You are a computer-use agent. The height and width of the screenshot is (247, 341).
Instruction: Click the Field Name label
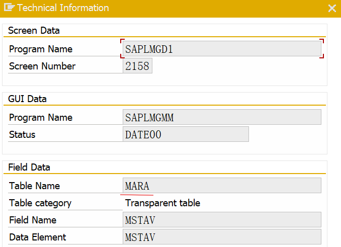click(x=33, y=220)
